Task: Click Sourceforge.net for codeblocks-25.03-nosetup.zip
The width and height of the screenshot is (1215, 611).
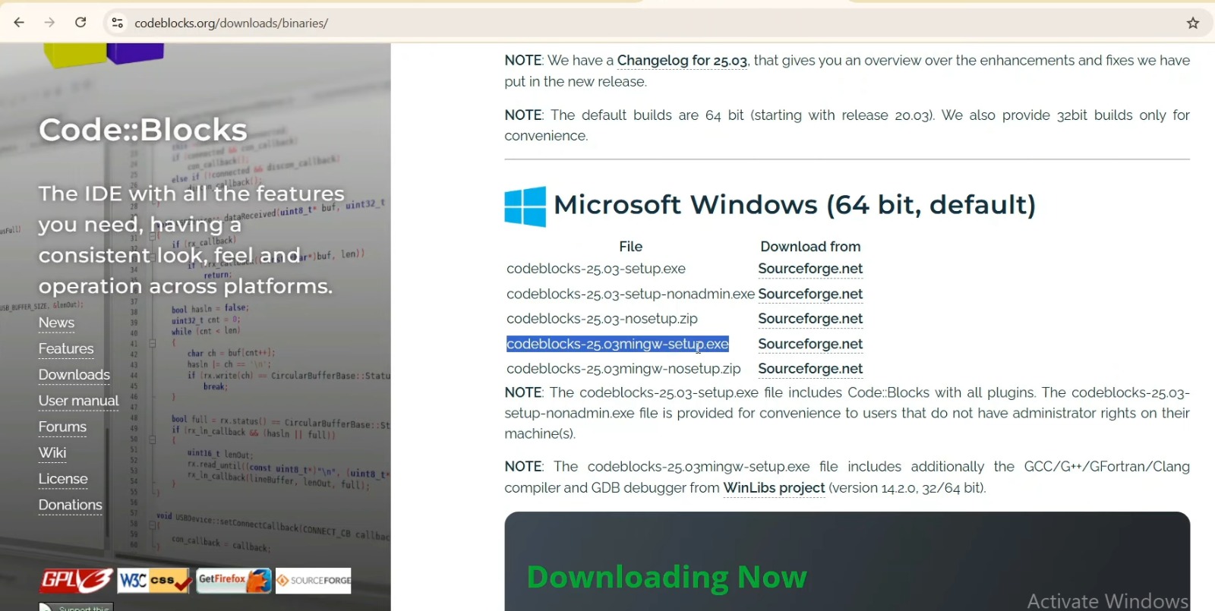Action: 810,319
